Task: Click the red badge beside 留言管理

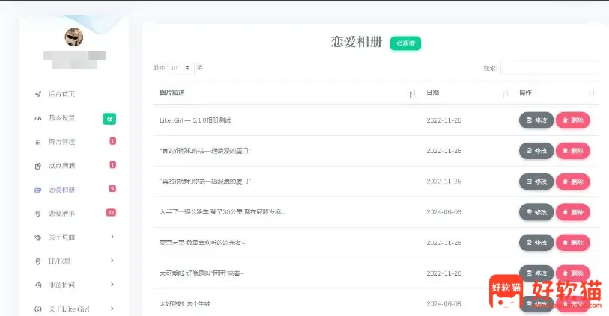Action: [112, 141]
